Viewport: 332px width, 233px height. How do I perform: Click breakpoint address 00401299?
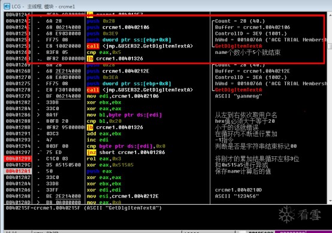(x=18, y=159)
